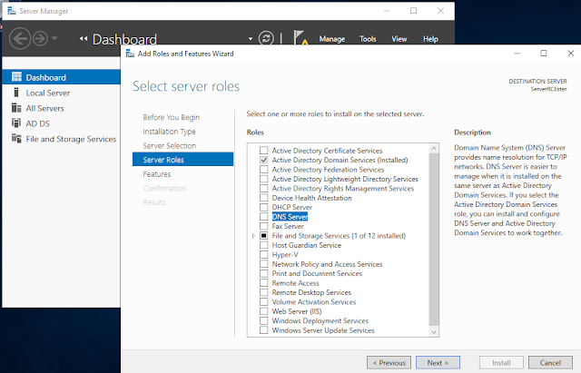Screen dimensions: 581x373
Task: Click the roles list scroll down arrow
Action: pyautogui.click(x=434, y=332)
